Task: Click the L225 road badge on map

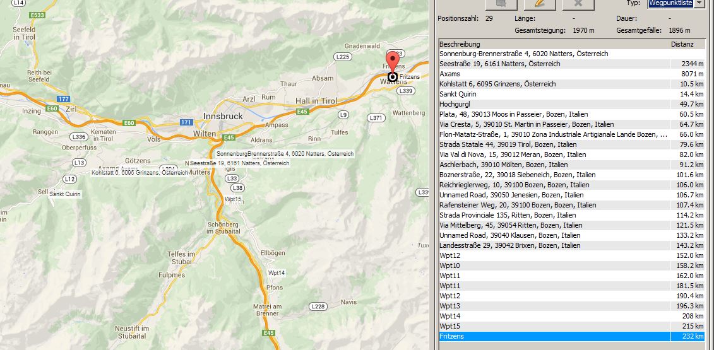Action: [x=343, y=57]
